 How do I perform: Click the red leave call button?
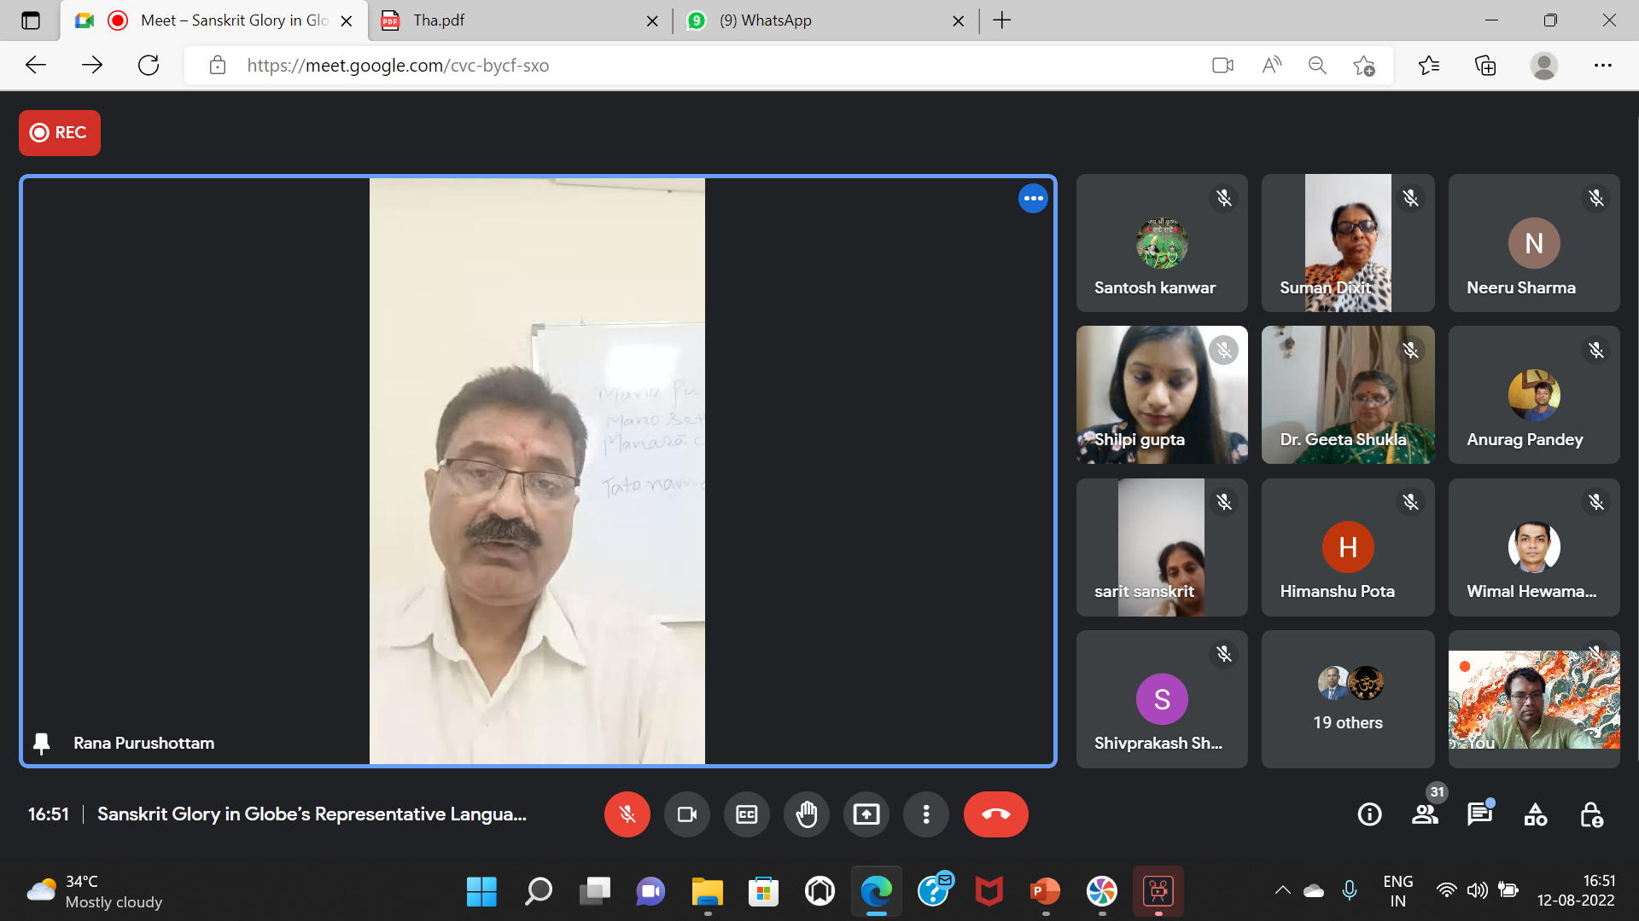995,814
